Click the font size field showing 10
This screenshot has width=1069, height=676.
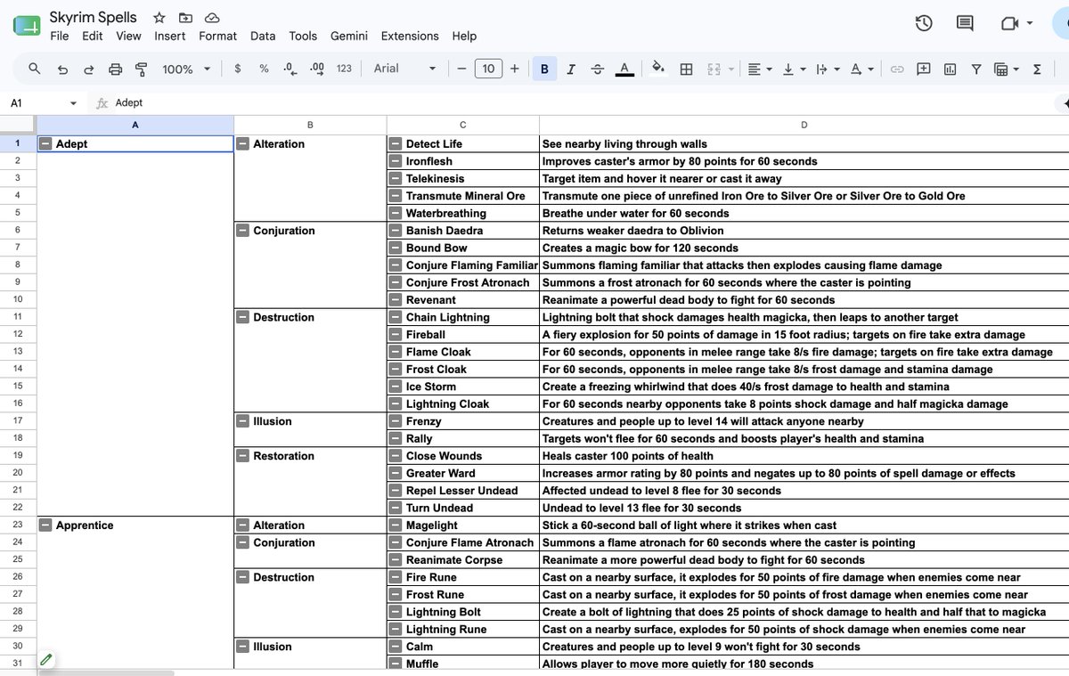(488, 69)
